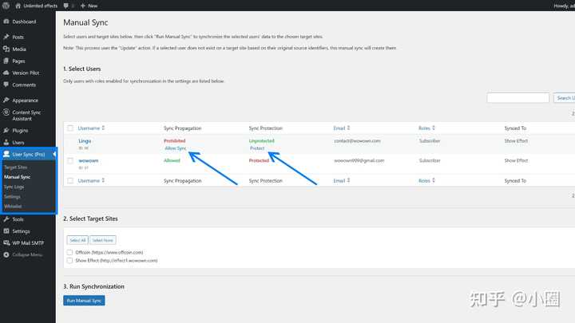The height and width of the screenshot is (323, 575).
Task: Click the Dashboard icon in sidebar
Action: 6,22
